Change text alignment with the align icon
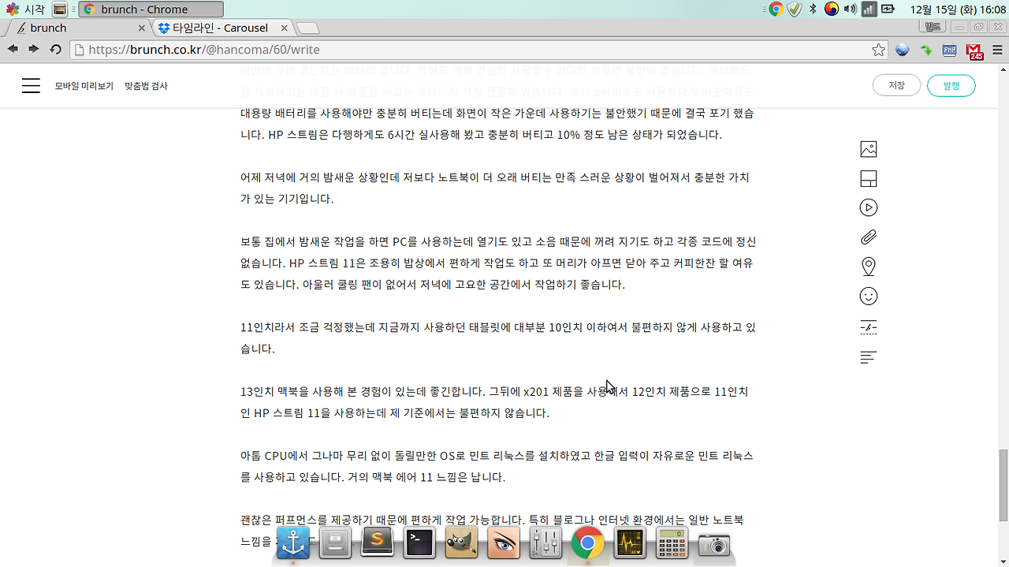This screenshot has width=1009, height=567. tap(868, 357)
